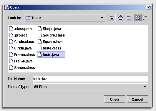Click the Teste folder name in Look In
The height and width of the screenshot is (111, 156).
(x=36, y=18)
